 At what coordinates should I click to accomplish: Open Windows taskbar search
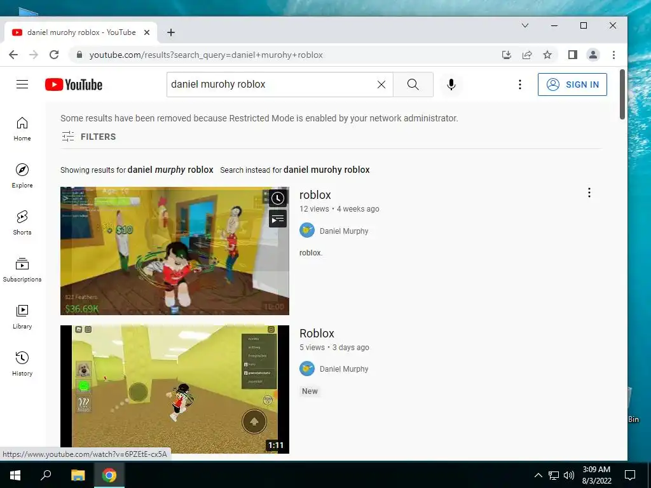pos(46,475)
